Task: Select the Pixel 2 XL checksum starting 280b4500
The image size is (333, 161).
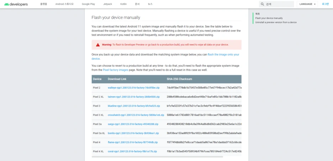Action: [x=204, y=97]
